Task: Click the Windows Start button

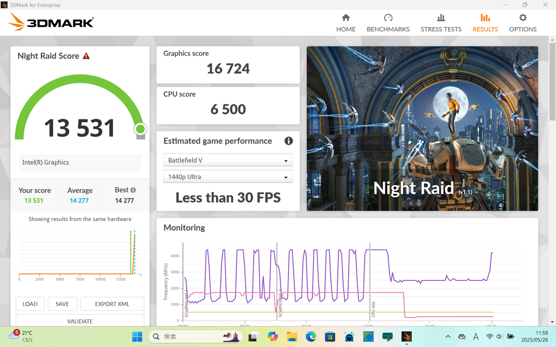Action: coord(137,336)
